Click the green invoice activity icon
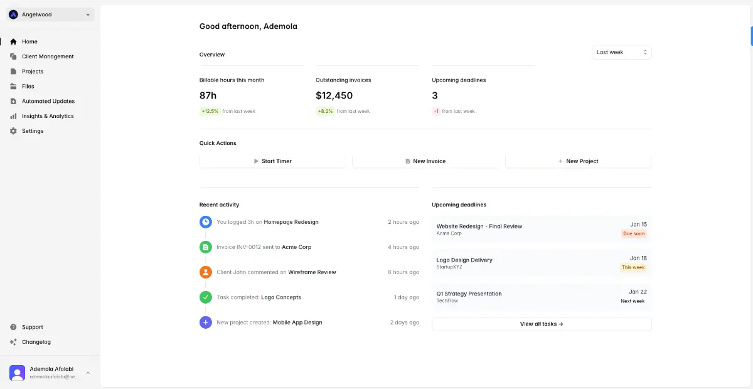 coord(205,247)
